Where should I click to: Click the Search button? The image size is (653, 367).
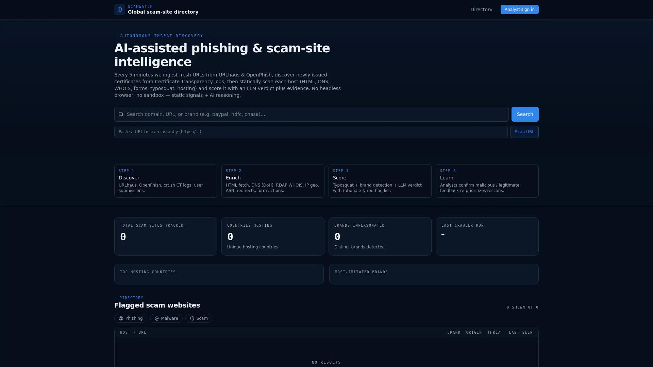[x=525, y=114]
